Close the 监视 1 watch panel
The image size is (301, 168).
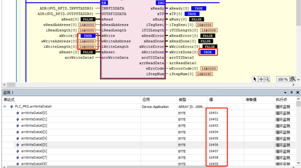(298, 93)
